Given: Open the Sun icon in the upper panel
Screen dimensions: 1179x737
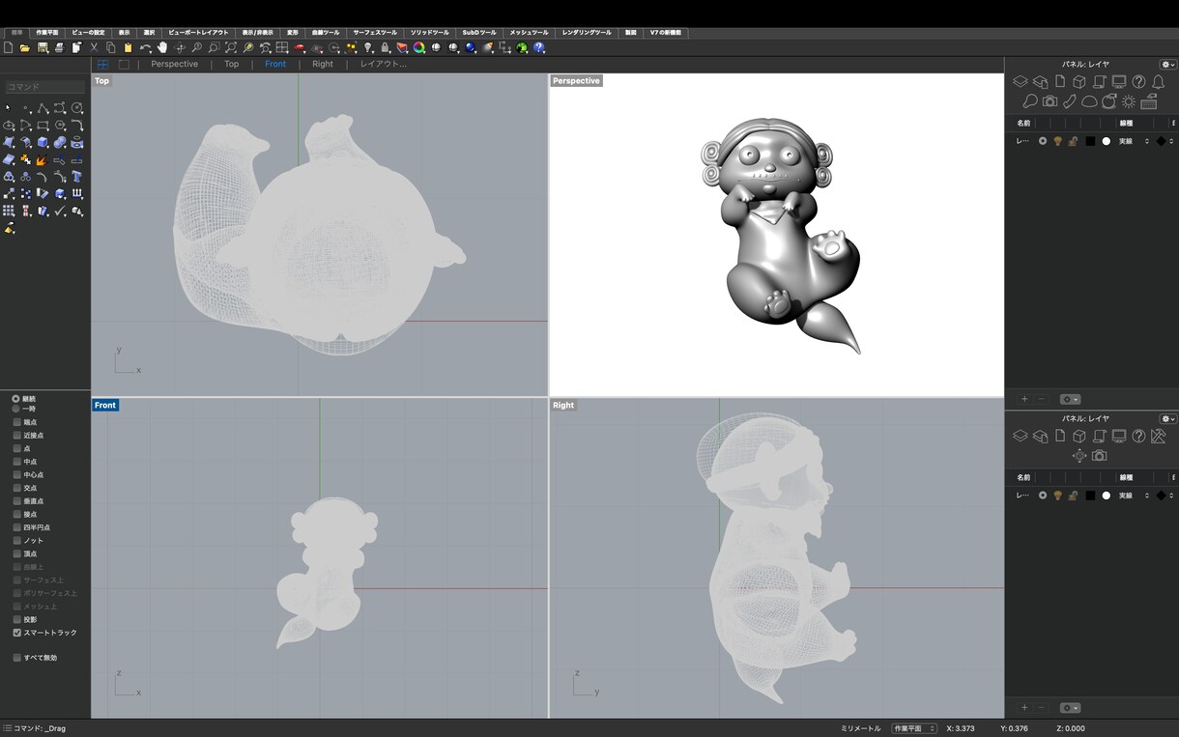Looking at the screenshot, I should click(1129, 101).
